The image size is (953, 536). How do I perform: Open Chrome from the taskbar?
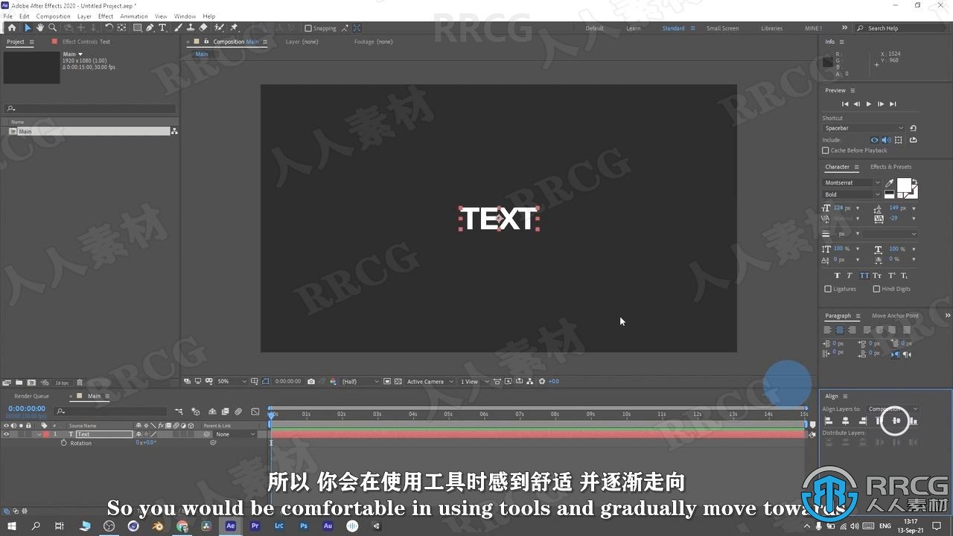point(182,526)
